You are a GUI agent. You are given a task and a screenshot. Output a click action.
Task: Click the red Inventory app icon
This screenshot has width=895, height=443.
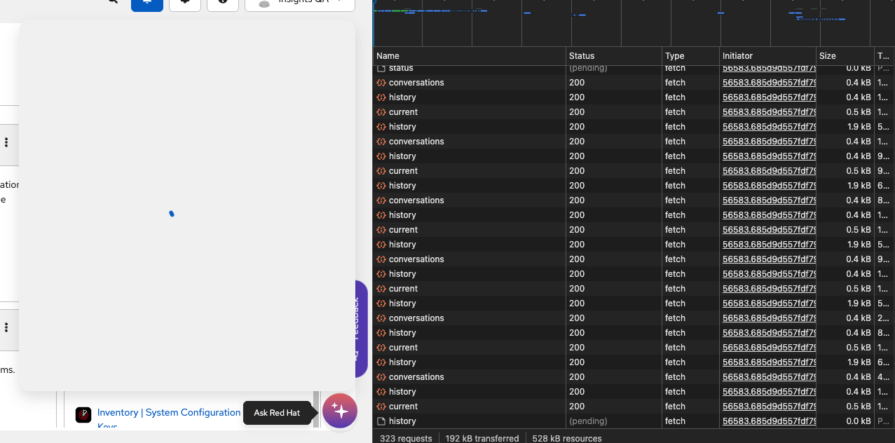(83, 415)
